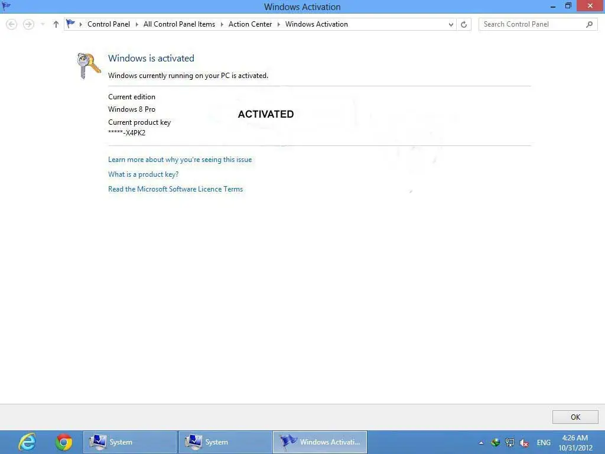The width and height of the screenshot is (605, 454).
Task: Open clock showing 4:26 AM
Action: 575,442
